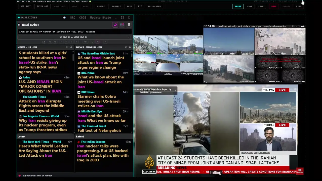
Task: Select the FIT layout option
Action: point(140,6)
